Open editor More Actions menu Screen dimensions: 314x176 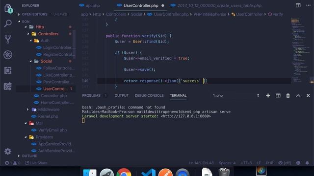click(308, 5)
